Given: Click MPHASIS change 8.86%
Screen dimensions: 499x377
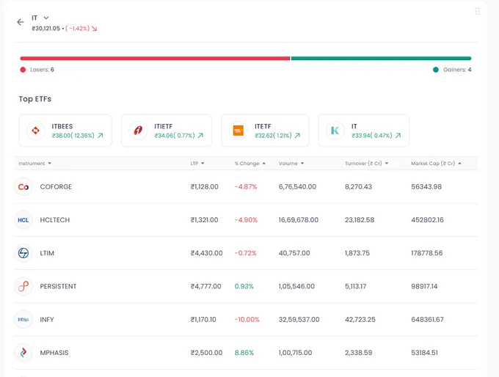Looking at the screenshot, I should [x=244, y=353].
